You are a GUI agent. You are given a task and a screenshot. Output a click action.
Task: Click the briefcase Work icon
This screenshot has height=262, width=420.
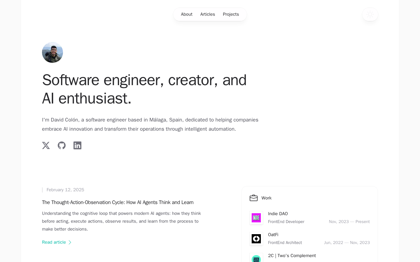pyautogui.click(x=254, y=198)
